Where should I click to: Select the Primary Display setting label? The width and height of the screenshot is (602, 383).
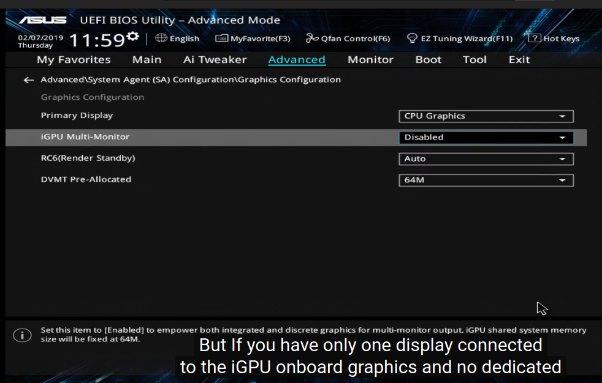[77, 115]
